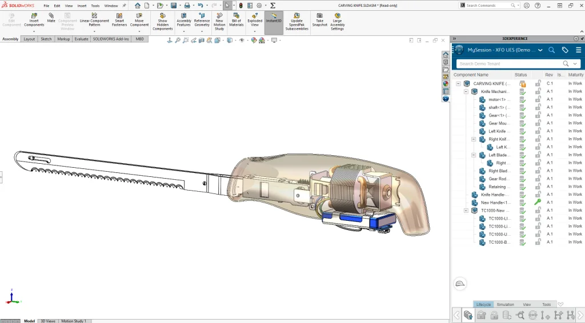
Task: Toggle the Instant3D button
Action: coord(274,20)
